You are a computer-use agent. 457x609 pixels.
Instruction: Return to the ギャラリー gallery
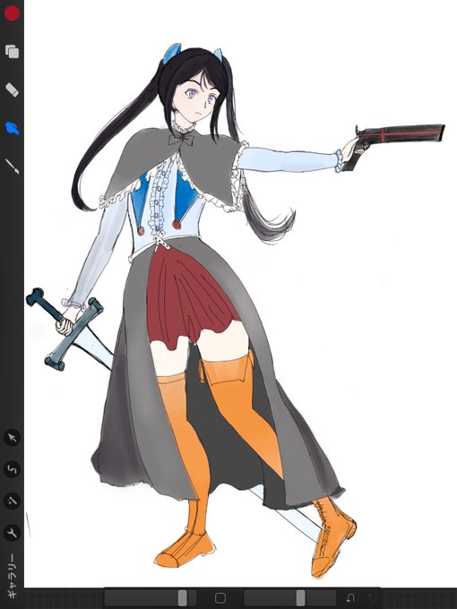pos(12,576)
